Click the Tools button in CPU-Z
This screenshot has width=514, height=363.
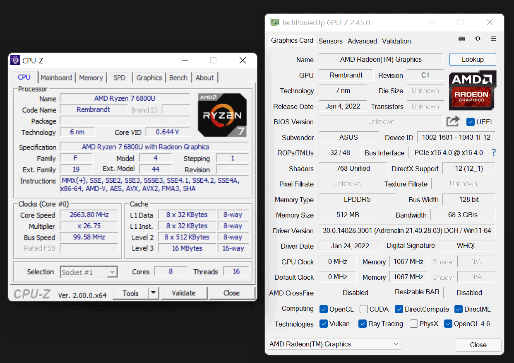[130, 293]
